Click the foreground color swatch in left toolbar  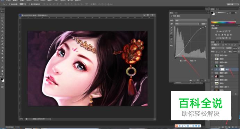2,80
